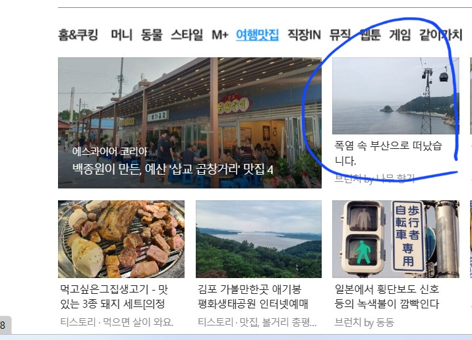Select the 동물 category tab
Screen dimensions: 472x340
[152, 35]
